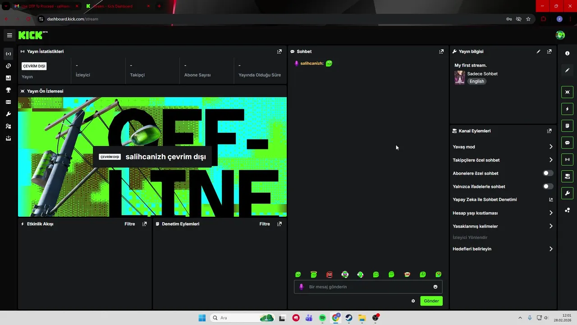Viewport: 577px width, 325px height.
Task: Insert the green emote with halo
Action: coord(314,274)
